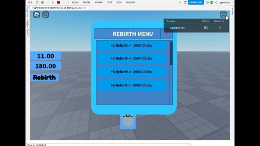Click the open file icon beside new file
The width and height of the screenshot is (260, 146).
pyautogui.click(x=42, y=2)
